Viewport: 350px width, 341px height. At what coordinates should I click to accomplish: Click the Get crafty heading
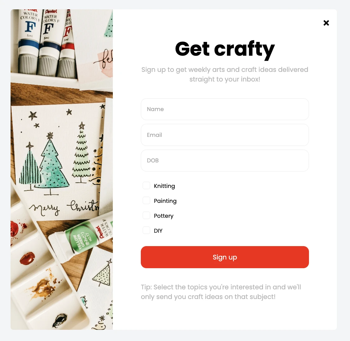coord(225,49)
